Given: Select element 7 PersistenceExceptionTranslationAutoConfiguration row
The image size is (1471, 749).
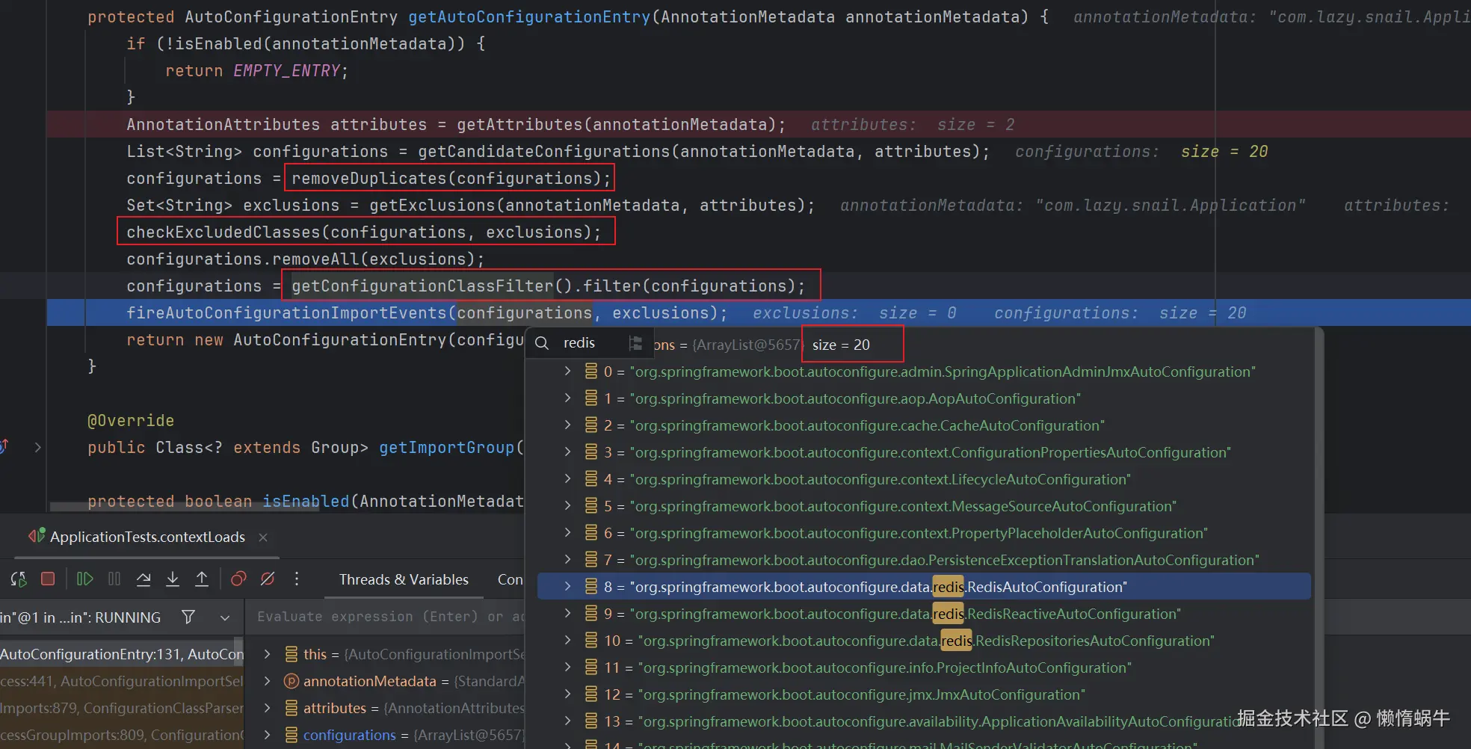Looking at the screenshot, I should (x=924, y=560).
